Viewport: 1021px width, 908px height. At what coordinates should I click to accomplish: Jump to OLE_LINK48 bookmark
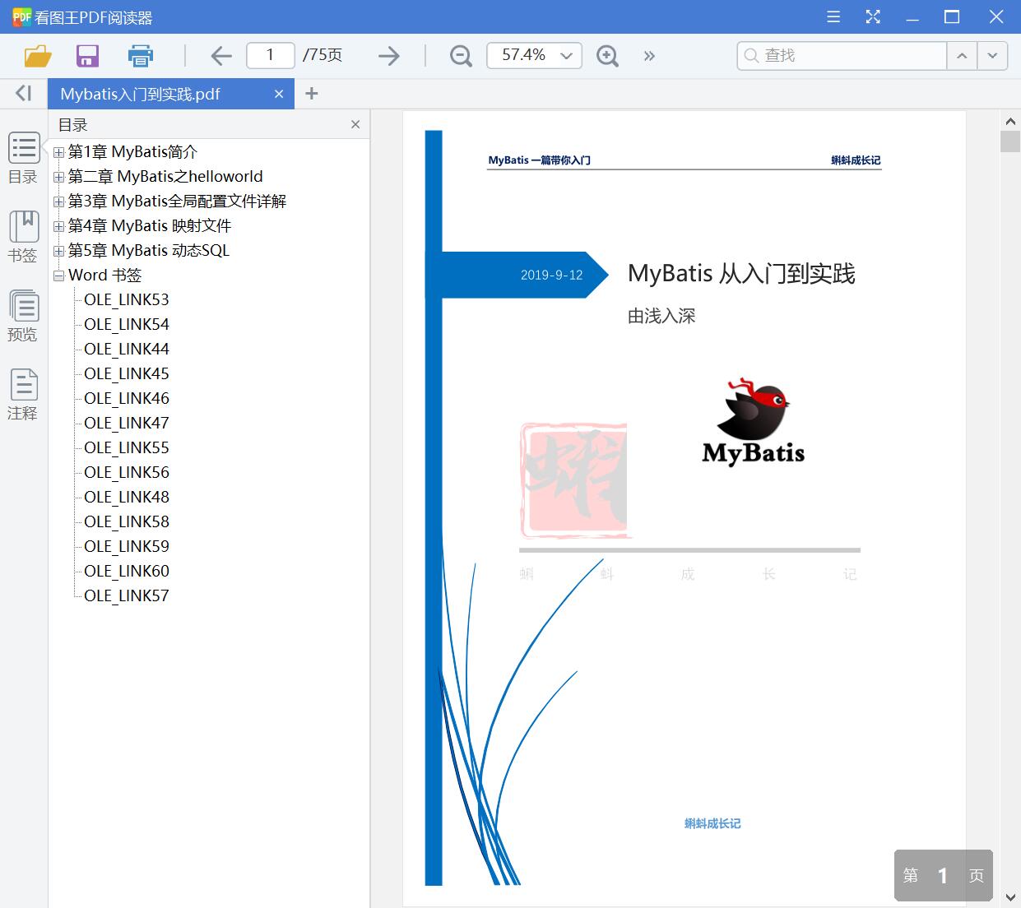pyautogui.click(x=127, y=498)
